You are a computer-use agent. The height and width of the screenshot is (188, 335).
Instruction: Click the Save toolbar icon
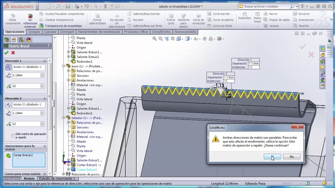click(x=68, y=7)
